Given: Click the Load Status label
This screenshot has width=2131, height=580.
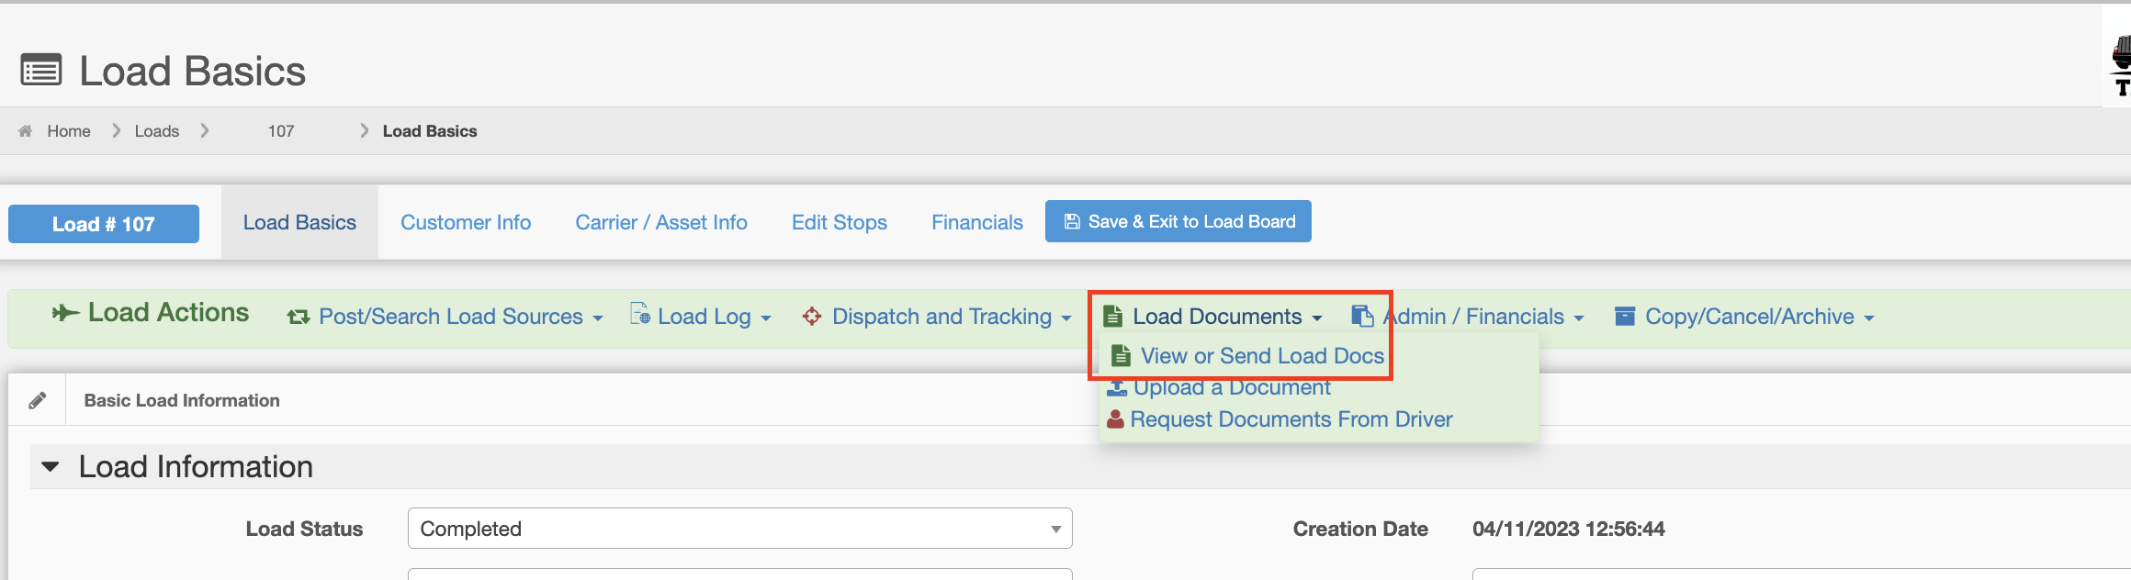Looking at the screenshot, I should point(304,529).
